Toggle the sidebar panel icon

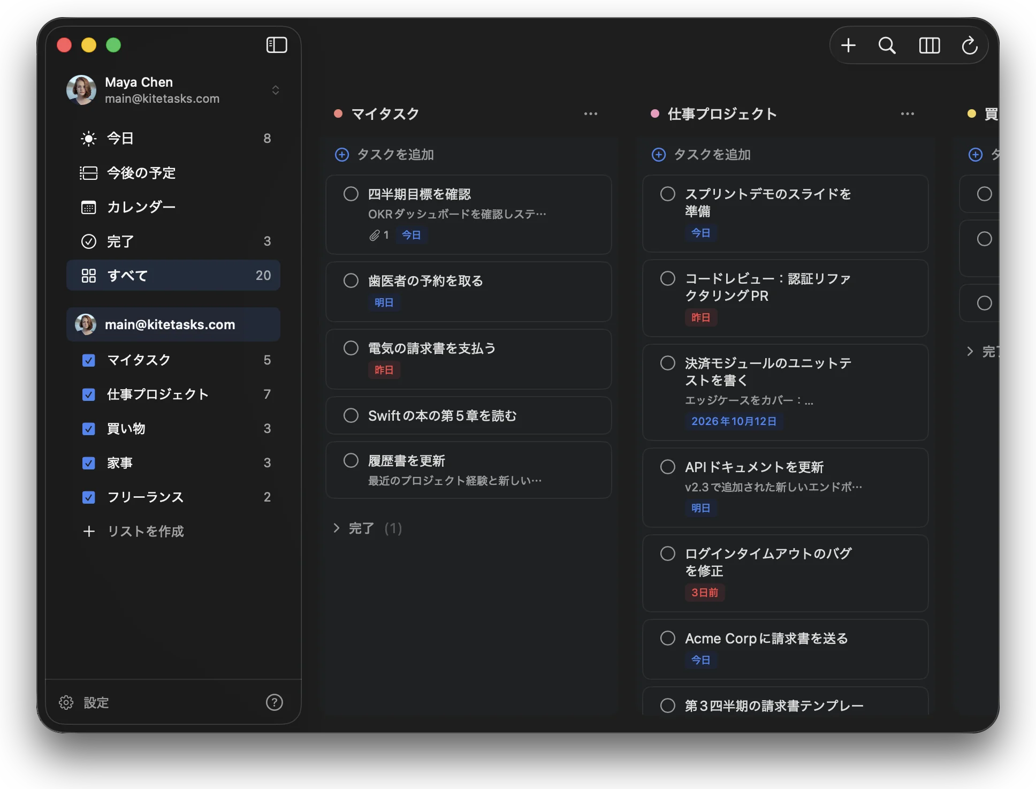click(277, 45)
